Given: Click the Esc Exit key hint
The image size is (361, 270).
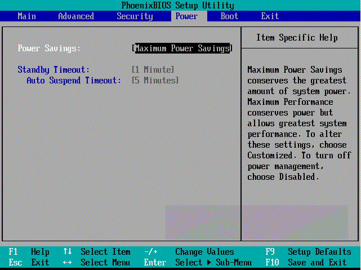Looking at the screenshot, I should (x=29, y=263).
